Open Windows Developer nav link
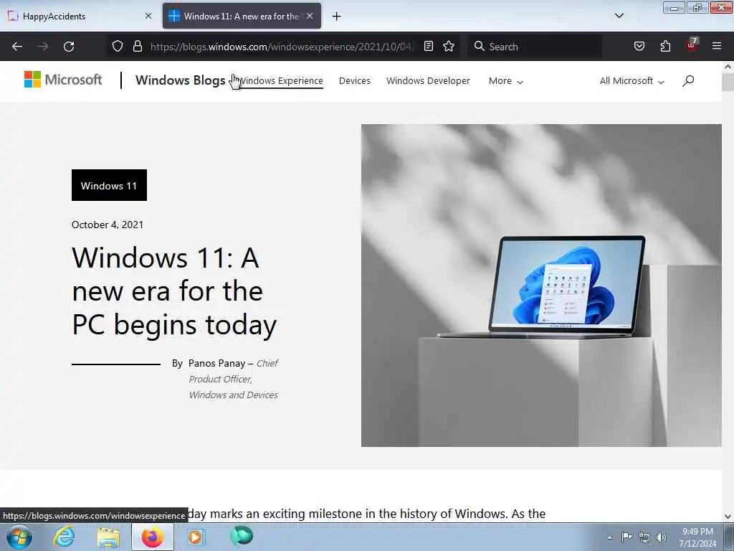This screenshot has height=551, width=734. pos(428,80)
